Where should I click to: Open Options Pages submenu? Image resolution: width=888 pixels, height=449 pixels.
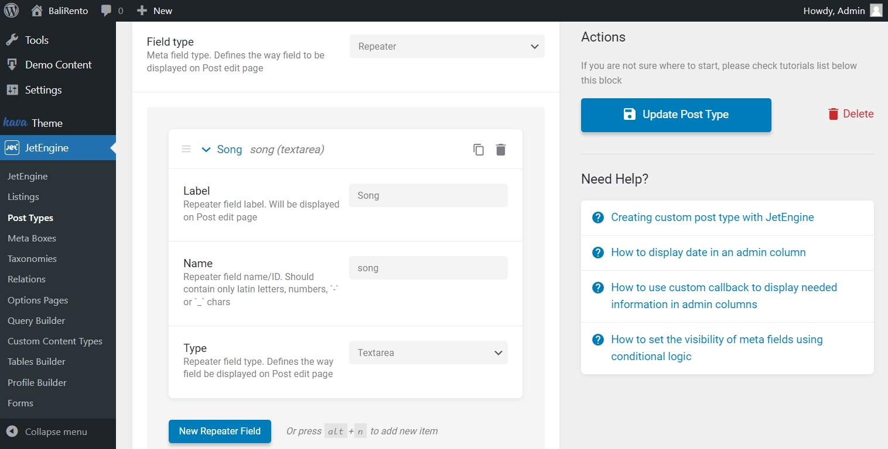pyautogui.click(x=38, y=301)
